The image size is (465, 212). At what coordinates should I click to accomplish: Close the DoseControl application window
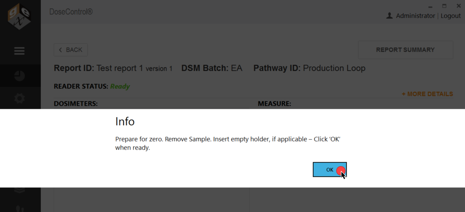(x=459, y=6)
